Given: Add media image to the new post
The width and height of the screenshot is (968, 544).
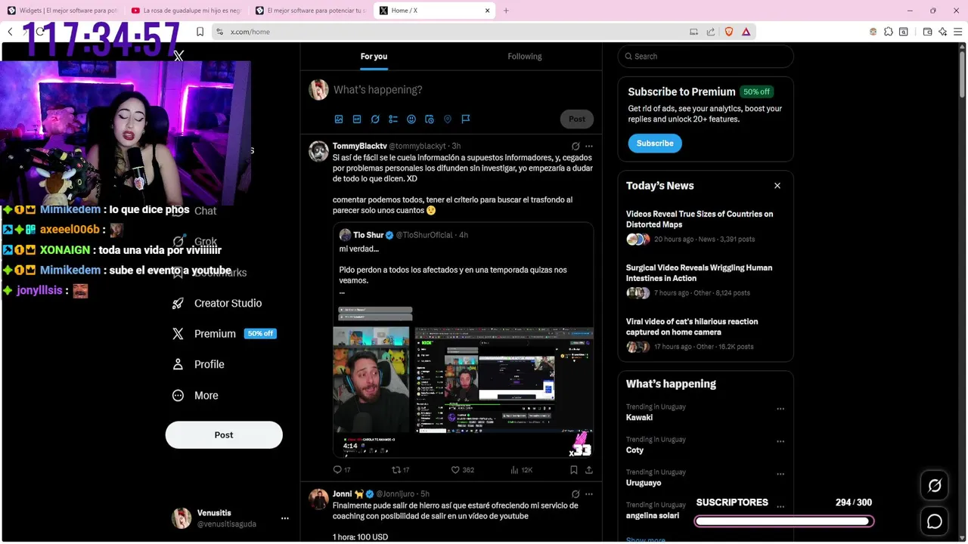Looking at the screenshot, I should (339, 119).
